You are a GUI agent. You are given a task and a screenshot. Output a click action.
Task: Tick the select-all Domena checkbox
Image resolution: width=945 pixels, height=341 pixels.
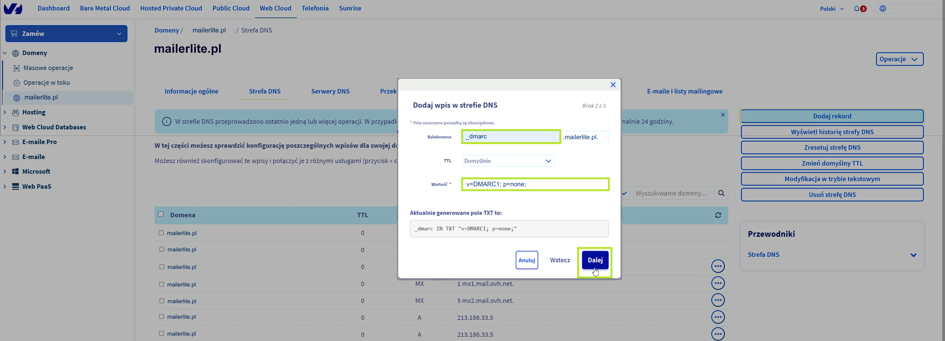coord(161,214)
